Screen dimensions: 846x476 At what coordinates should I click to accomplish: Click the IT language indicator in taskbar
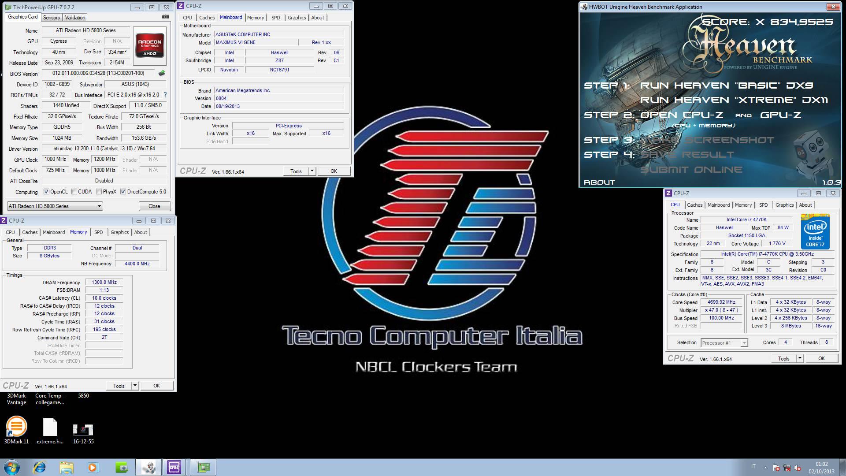pyautogui.click(x=753, y=467)
